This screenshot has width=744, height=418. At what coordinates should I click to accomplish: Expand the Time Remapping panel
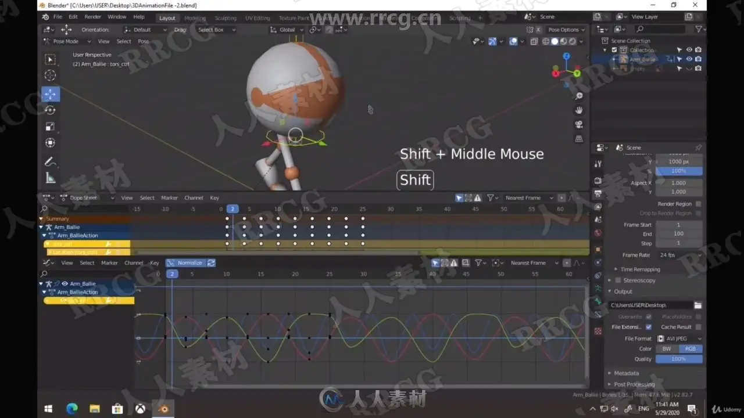[x=639, y=269]
